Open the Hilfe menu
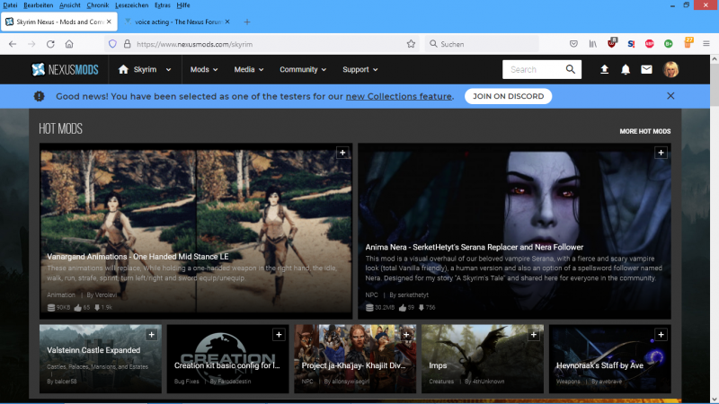Viewport: 719px width, 404px height. tap(183, 5)
